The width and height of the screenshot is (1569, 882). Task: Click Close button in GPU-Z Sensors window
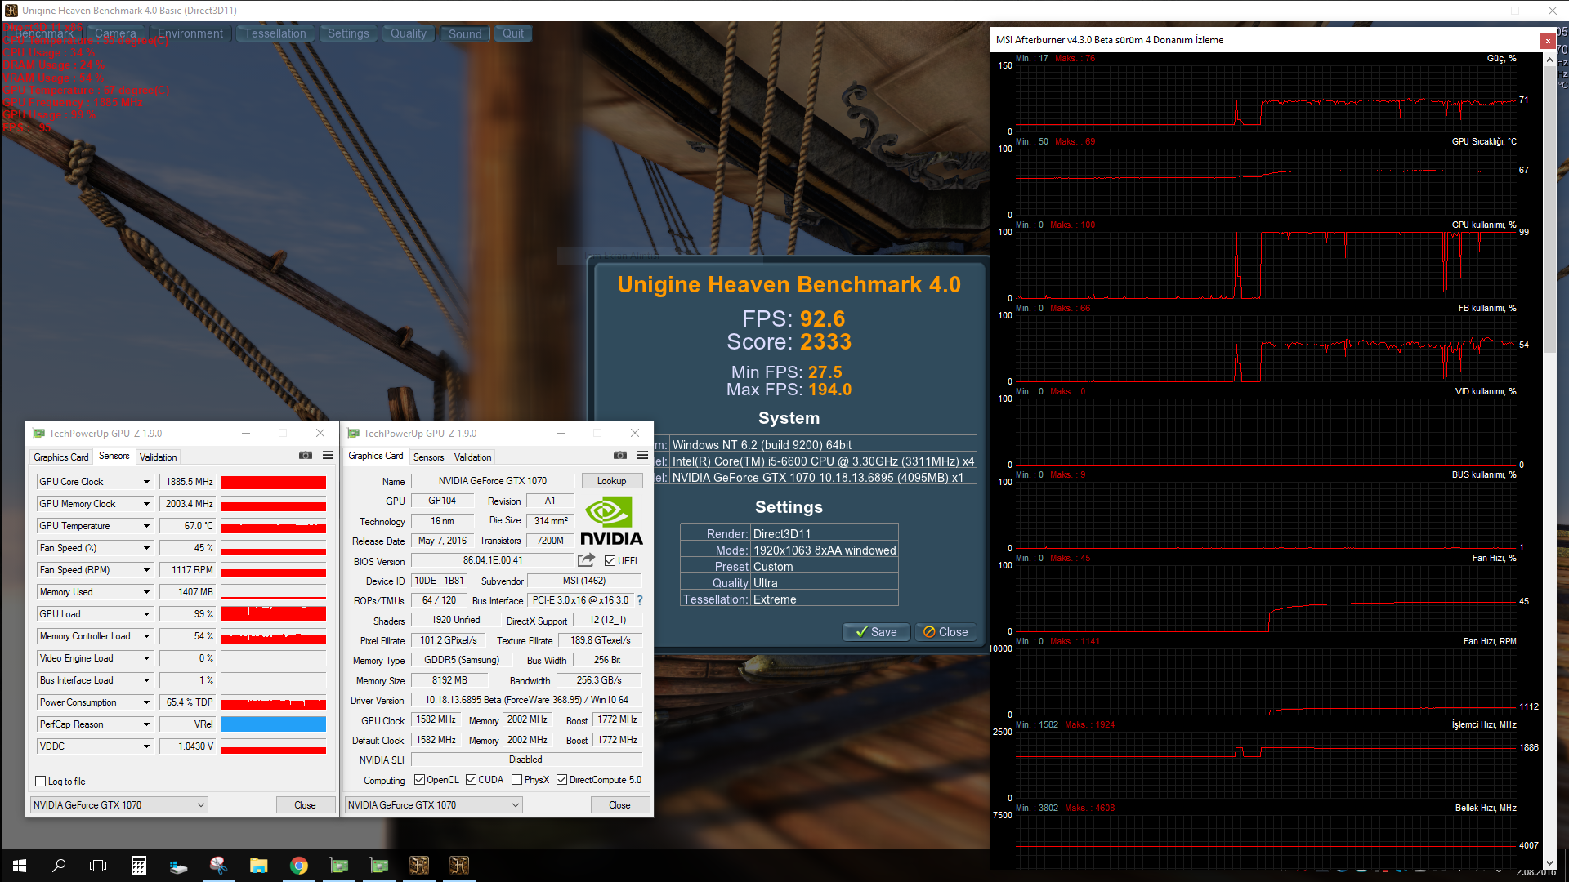305,805
